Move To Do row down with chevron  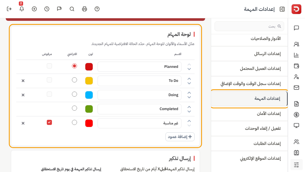click(189, 83)
